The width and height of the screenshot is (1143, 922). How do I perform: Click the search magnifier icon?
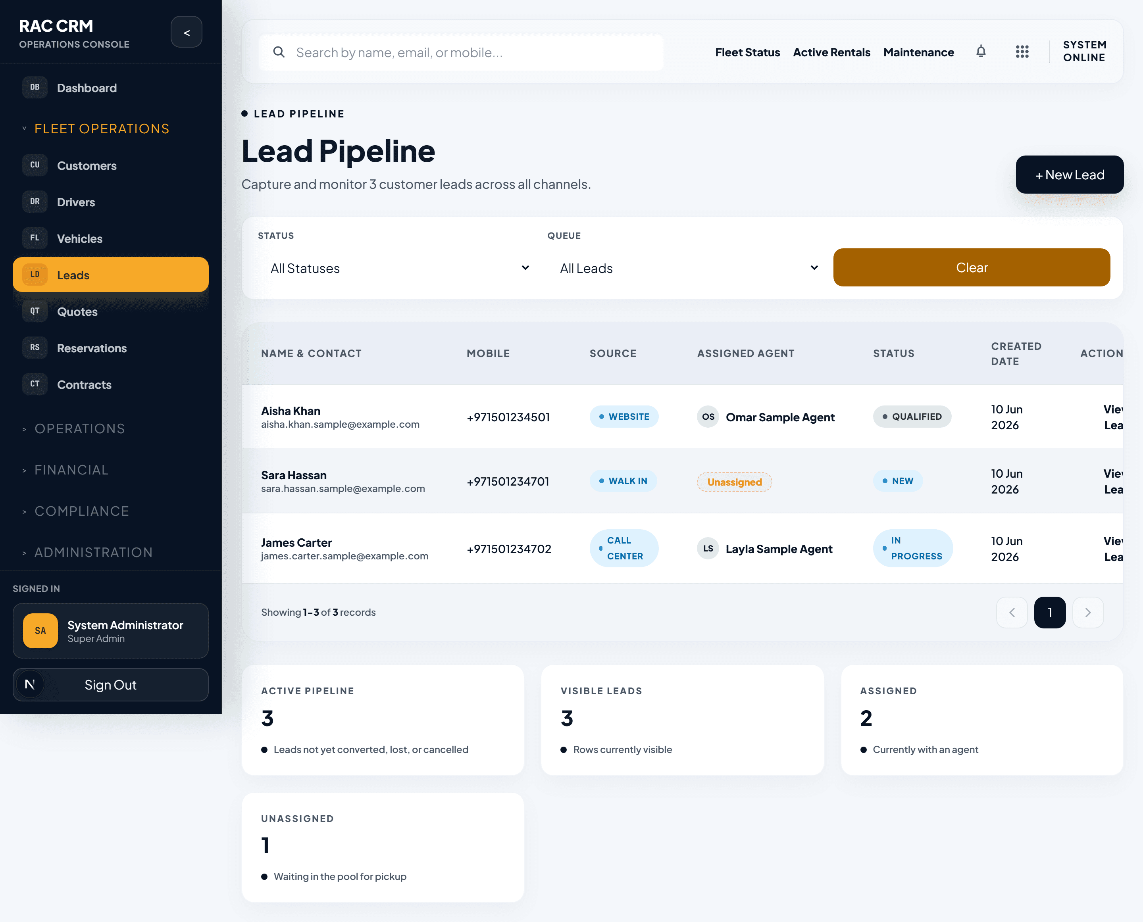[279, 52]
